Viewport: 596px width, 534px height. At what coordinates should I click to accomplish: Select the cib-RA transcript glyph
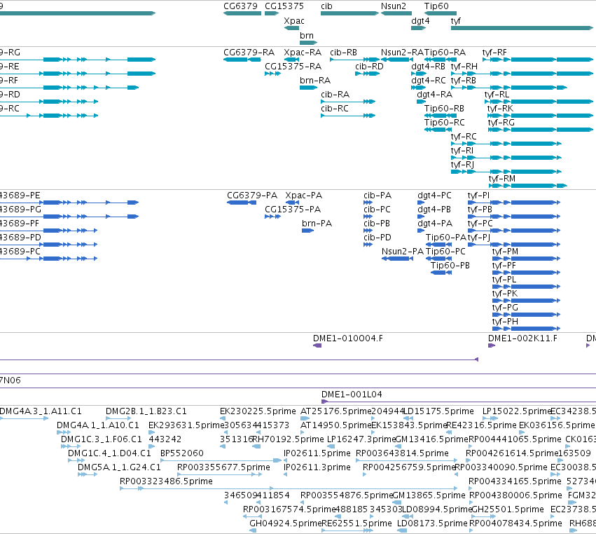pos(348,102)
